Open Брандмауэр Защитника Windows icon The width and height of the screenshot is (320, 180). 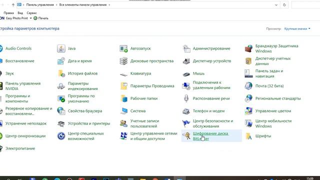248,48
